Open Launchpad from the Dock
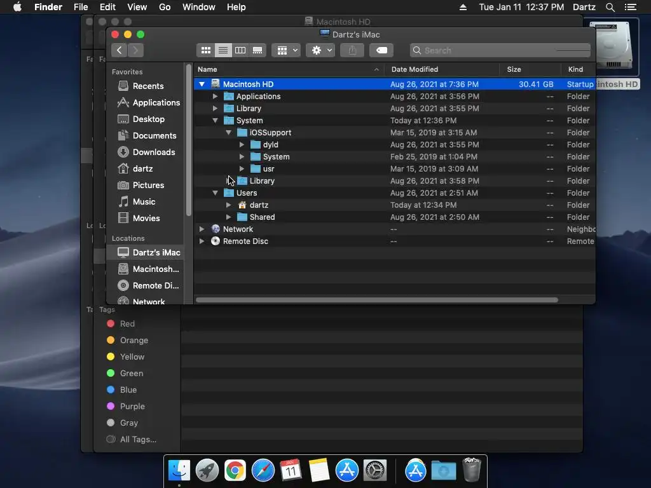 [207, 471]
